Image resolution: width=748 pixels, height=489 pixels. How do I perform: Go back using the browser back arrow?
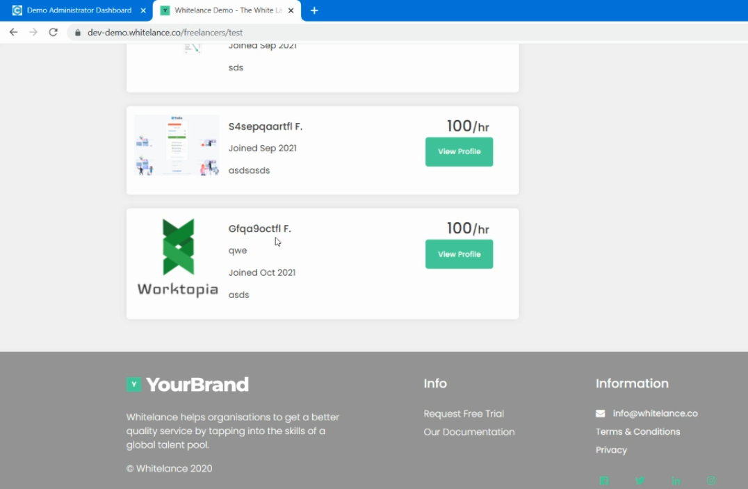pyautogui.click(x=13, y=33)
